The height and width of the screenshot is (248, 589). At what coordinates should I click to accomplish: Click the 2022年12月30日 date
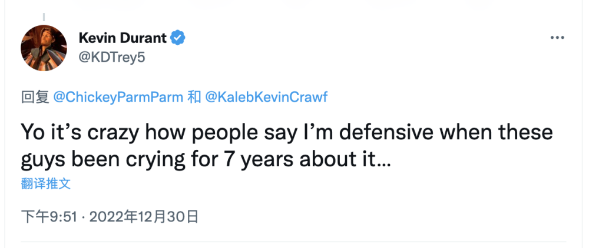click(x=143, y=217)
